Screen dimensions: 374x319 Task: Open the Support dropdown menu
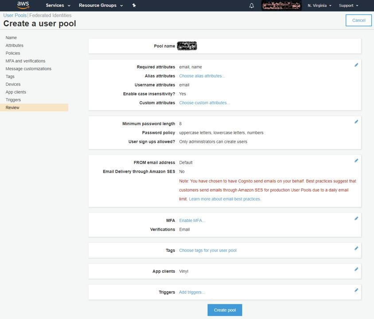click(348, 6)
